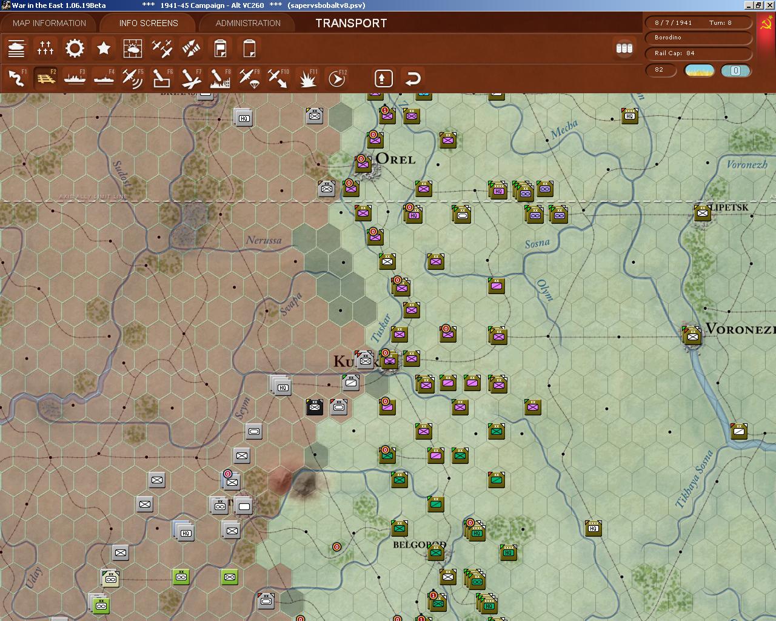776x621 pixels.
Task: Open the production gear icon
Action: click(75, 49)
